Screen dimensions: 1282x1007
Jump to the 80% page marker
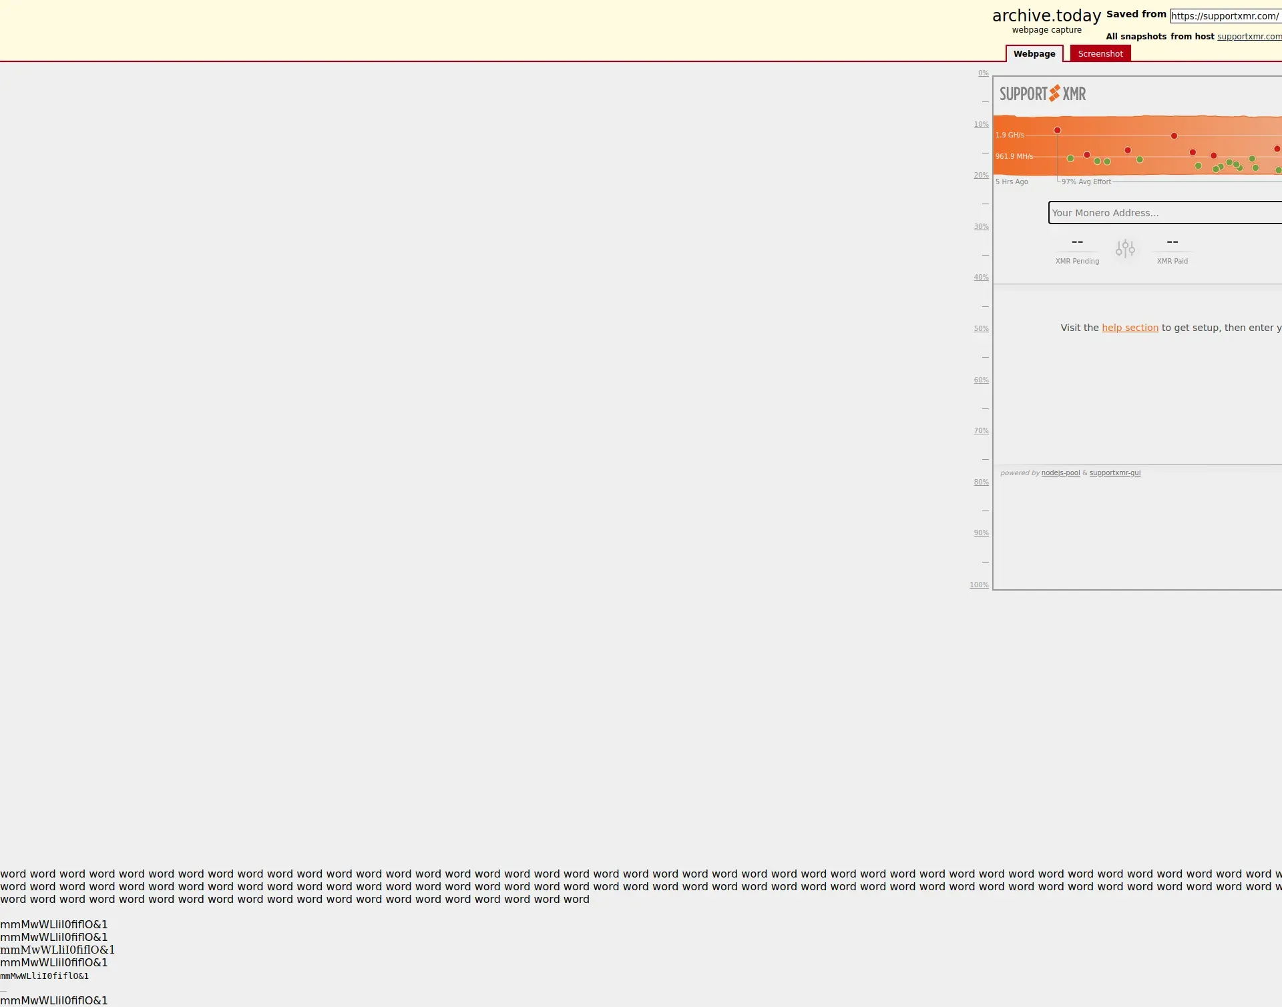click(981, 482)
